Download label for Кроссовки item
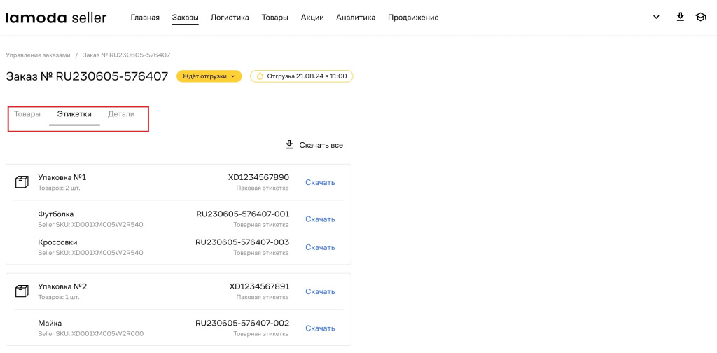 320,247
